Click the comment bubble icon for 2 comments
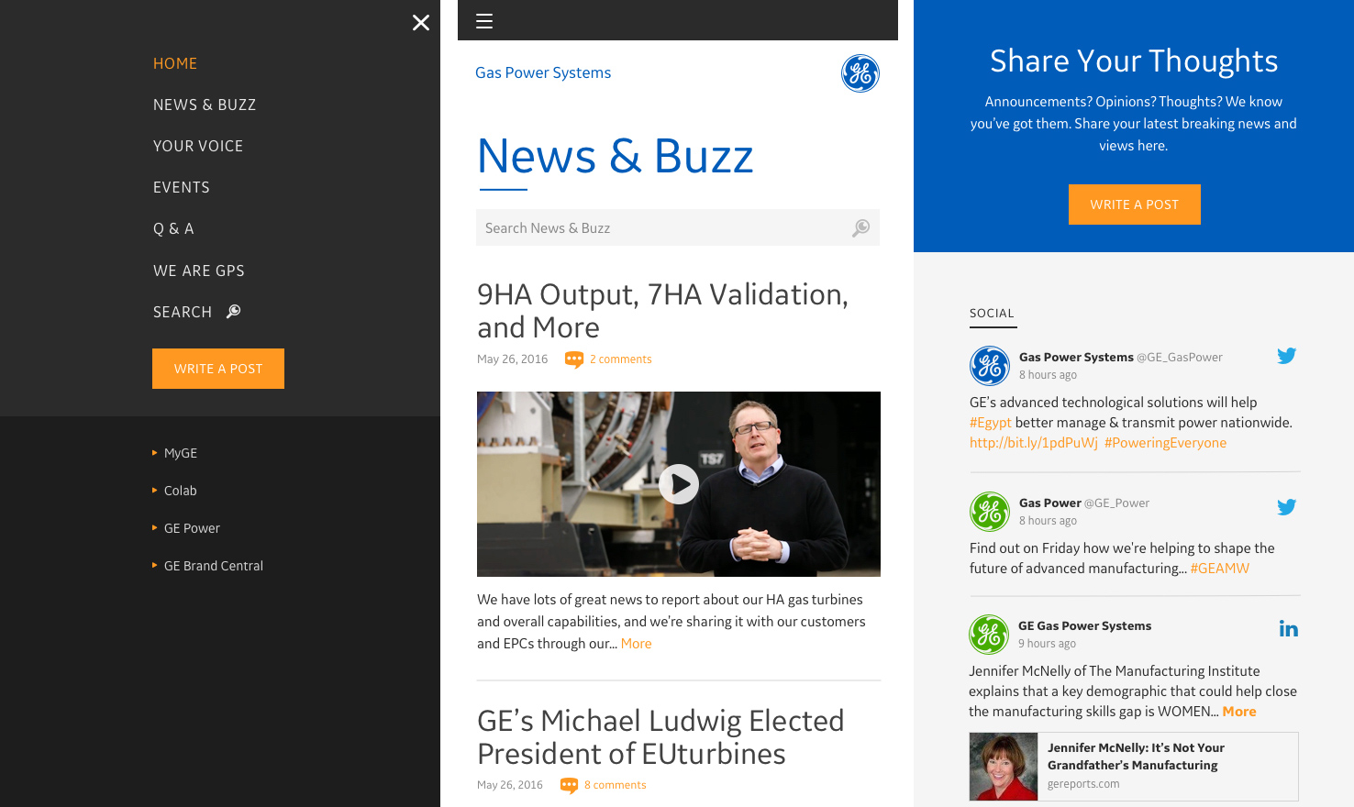1354x807 pixels. [x=574, y=359]
